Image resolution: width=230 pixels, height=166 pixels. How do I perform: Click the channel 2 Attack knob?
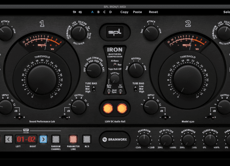click(151, 33)
